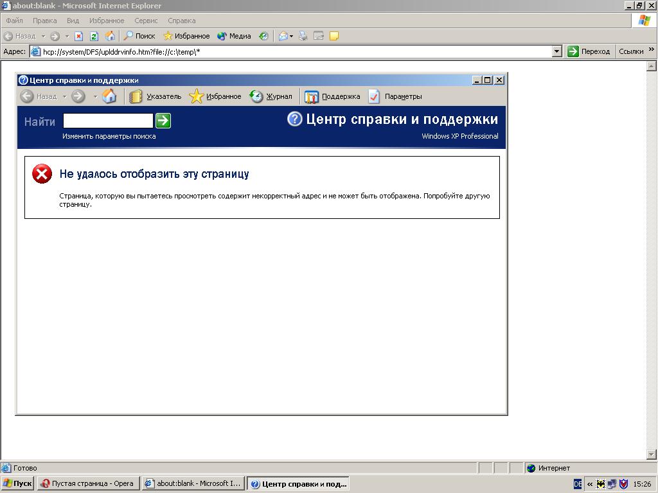Expand the links bar chevron
This screenshot has width=658, height=493.
point(652,49)
